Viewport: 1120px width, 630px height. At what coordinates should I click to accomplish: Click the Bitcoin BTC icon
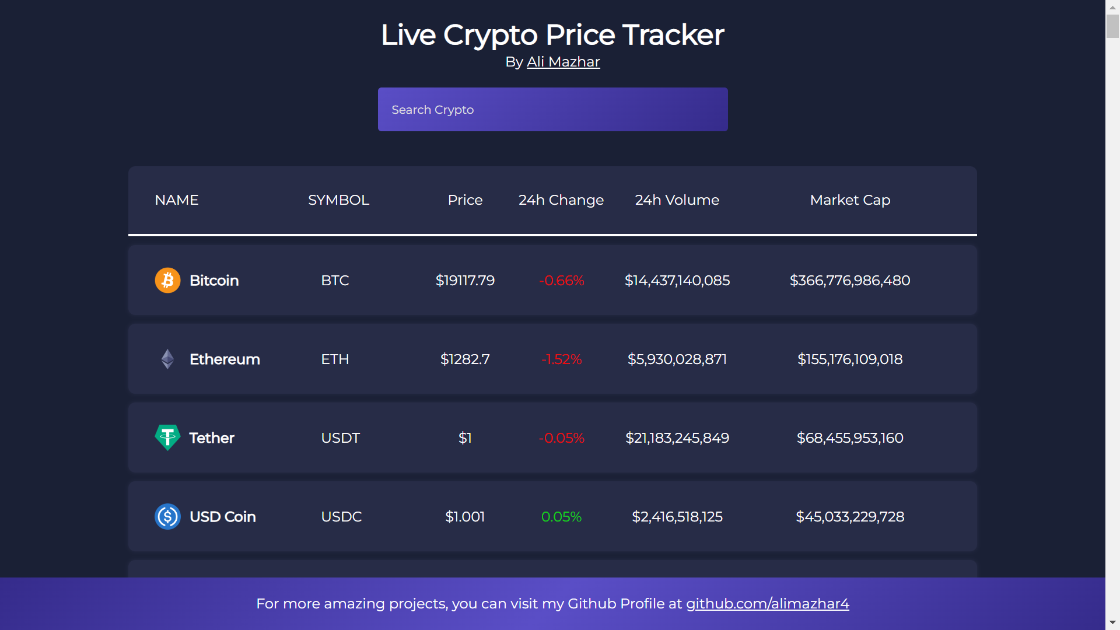point(167,280)
